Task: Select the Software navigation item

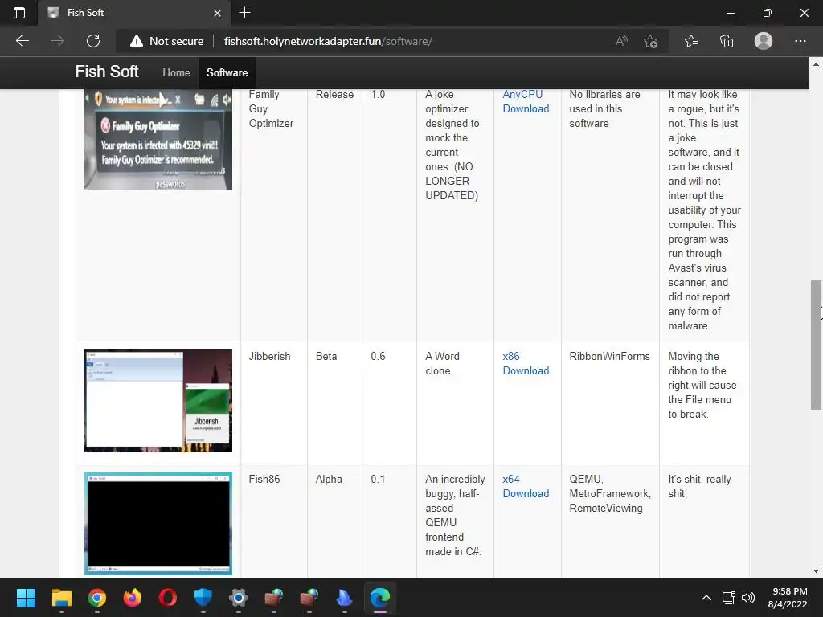Action: point(227,72)
